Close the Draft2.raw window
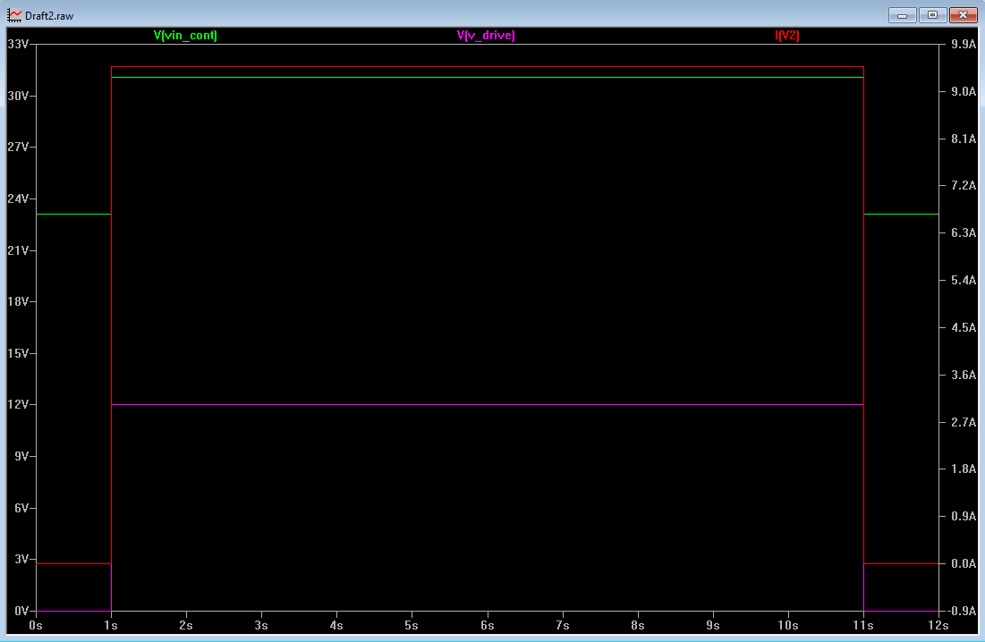The width and height of the screenshot is (985, 642). coord(963,15)
